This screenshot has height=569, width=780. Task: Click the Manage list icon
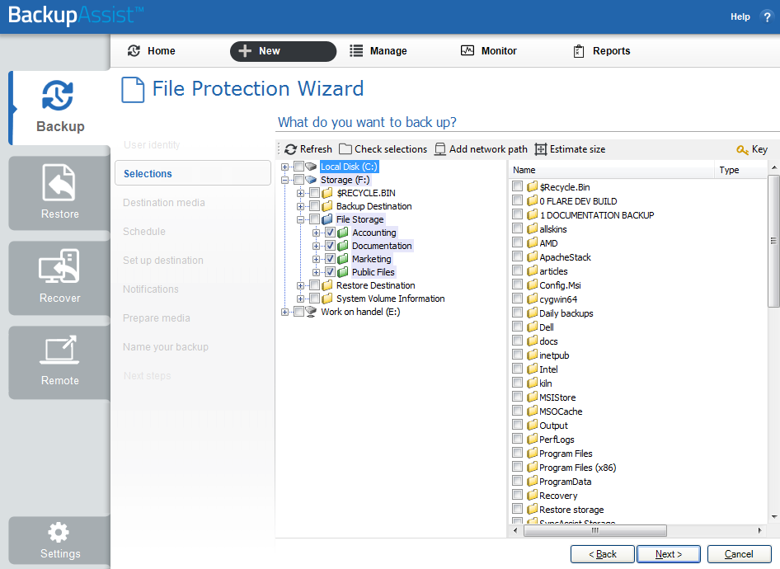coord(356,51)
